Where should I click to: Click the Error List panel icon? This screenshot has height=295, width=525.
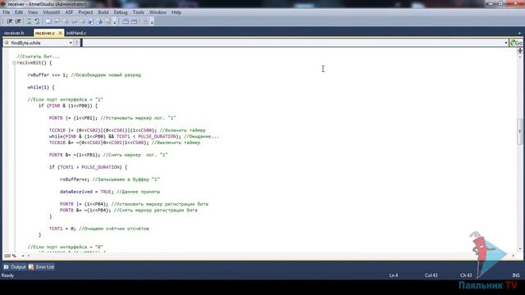click(x=31, y=267)
